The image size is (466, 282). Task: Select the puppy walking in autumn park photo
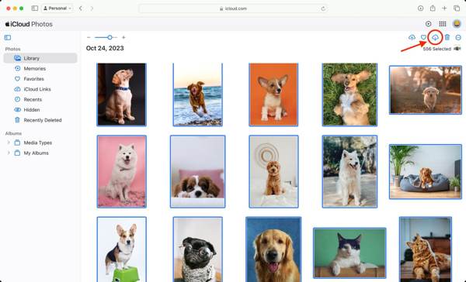426,90
